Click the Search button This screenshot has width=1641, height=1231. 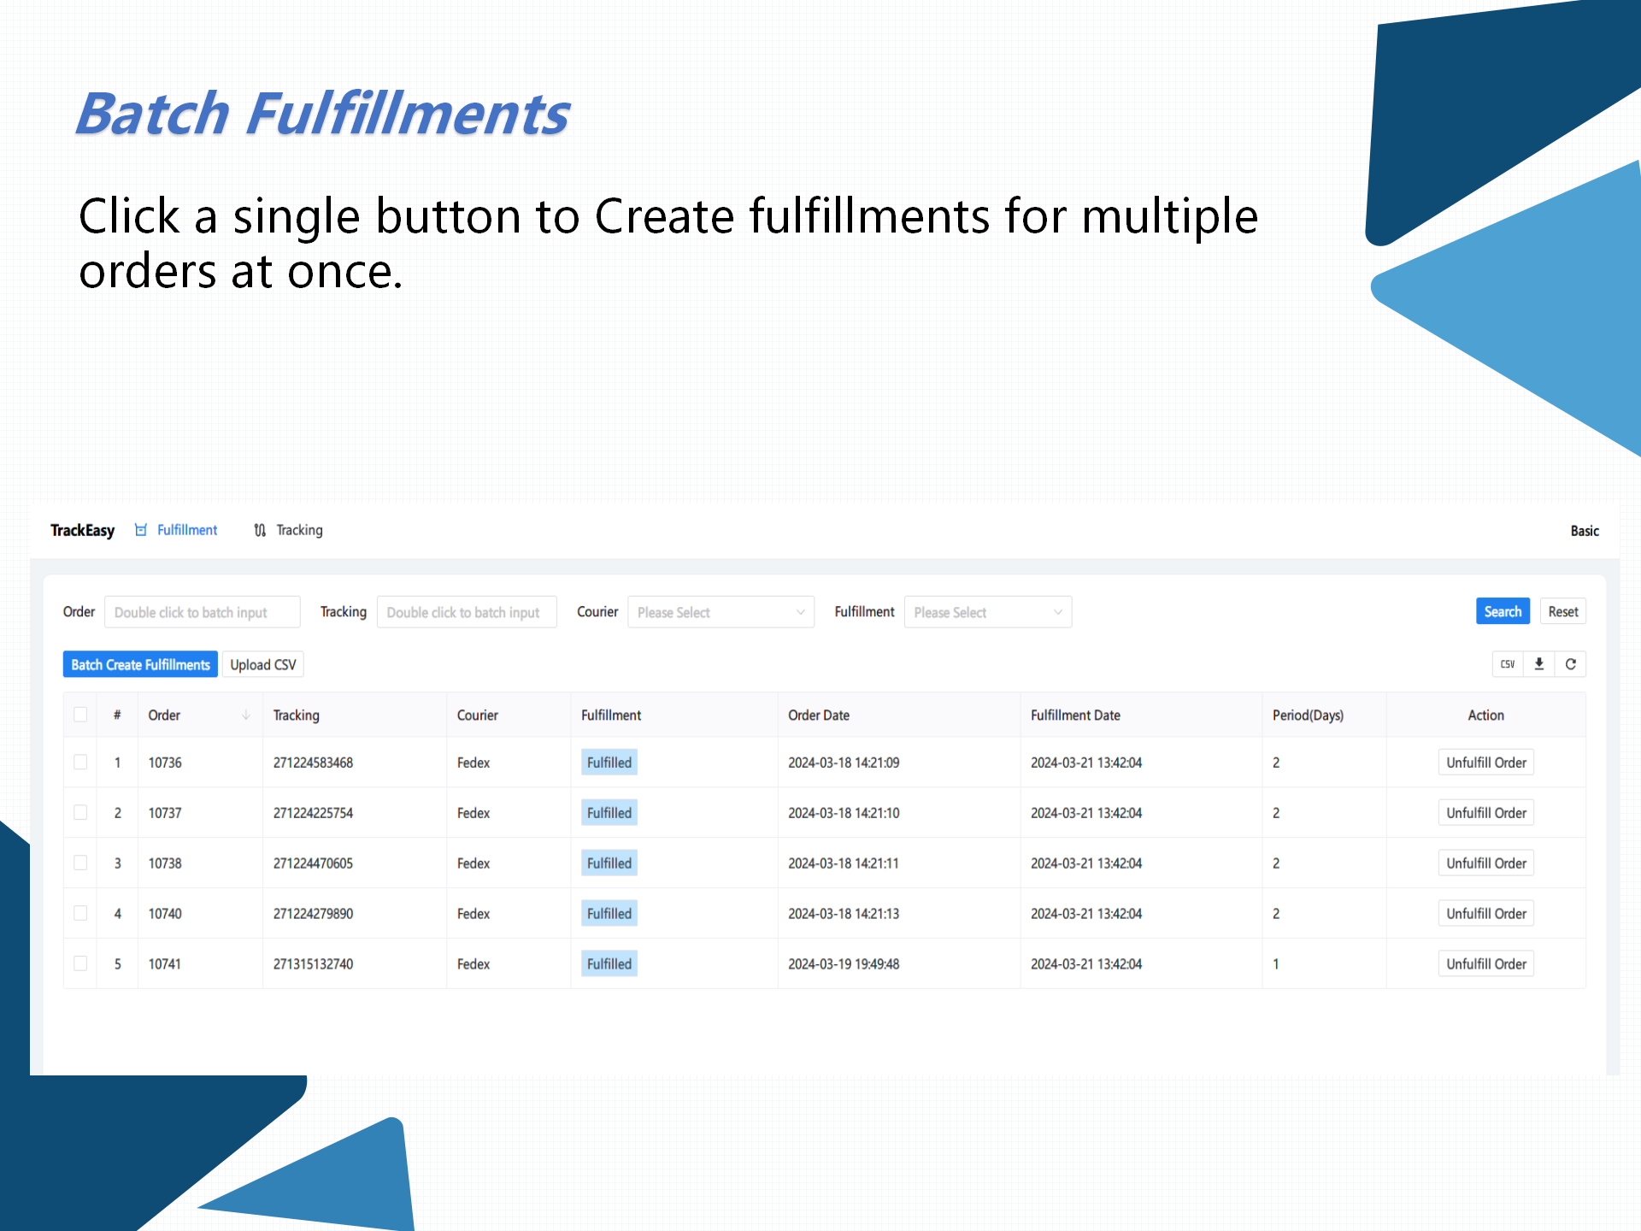[x=1503, y=611]
